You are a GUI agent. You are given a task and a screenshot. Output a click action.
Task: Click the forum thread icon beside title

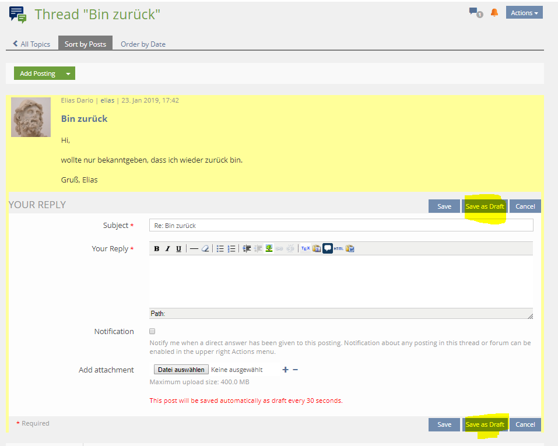18,15
